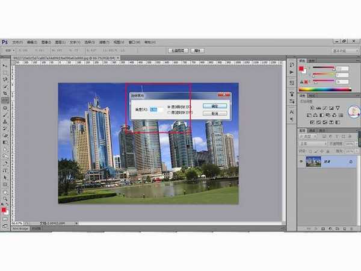This screenshot has height=271, width=361.
Task: Select the counterclockwise rotation radio button
Action: click(x=168, y=112)
